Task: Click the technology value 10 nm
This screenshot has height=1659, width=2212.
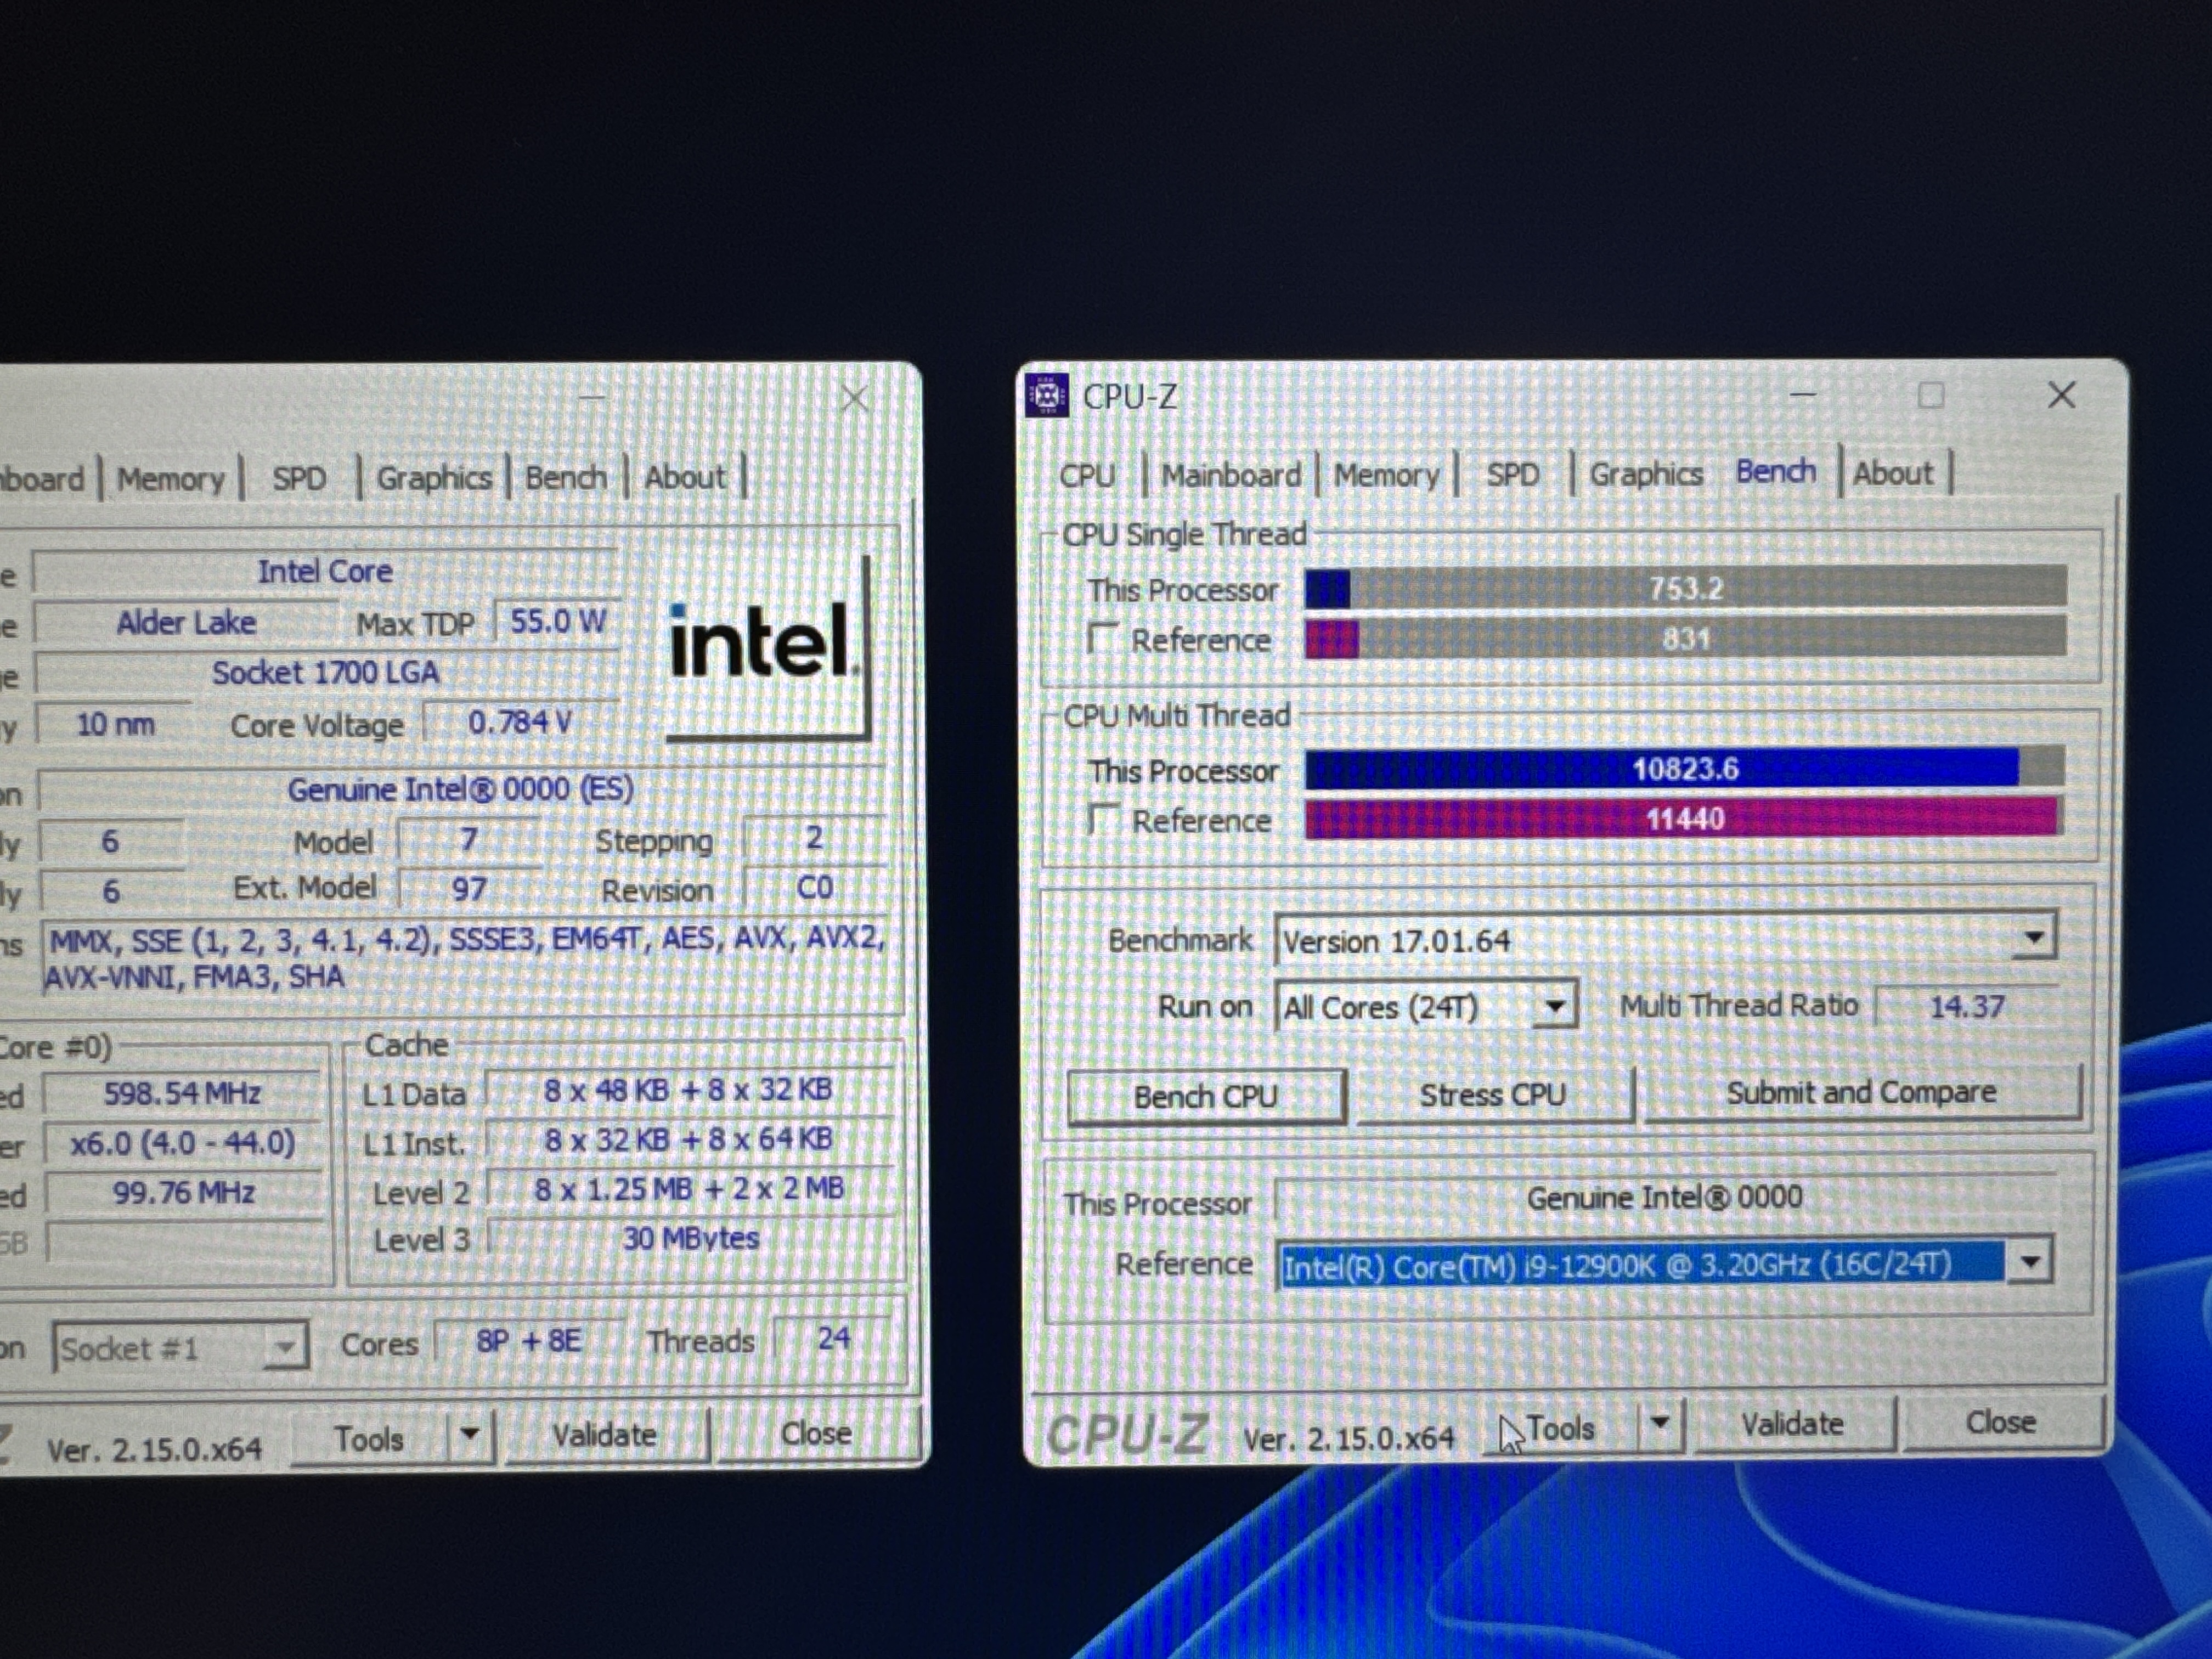Action: [x=115, y=724]
